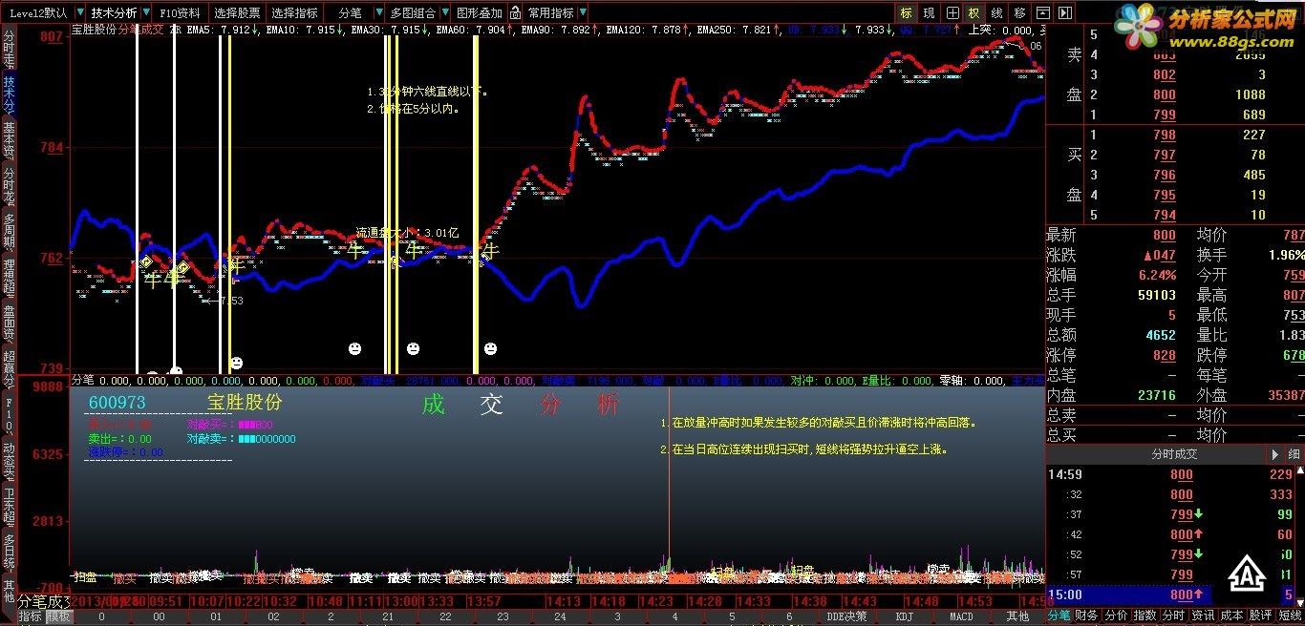Click the window layout icon in toolbar

(1041, 12)
